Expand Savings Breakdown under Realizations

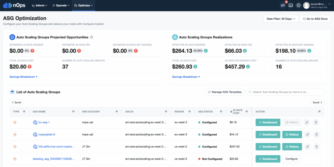tap(186, 77)
